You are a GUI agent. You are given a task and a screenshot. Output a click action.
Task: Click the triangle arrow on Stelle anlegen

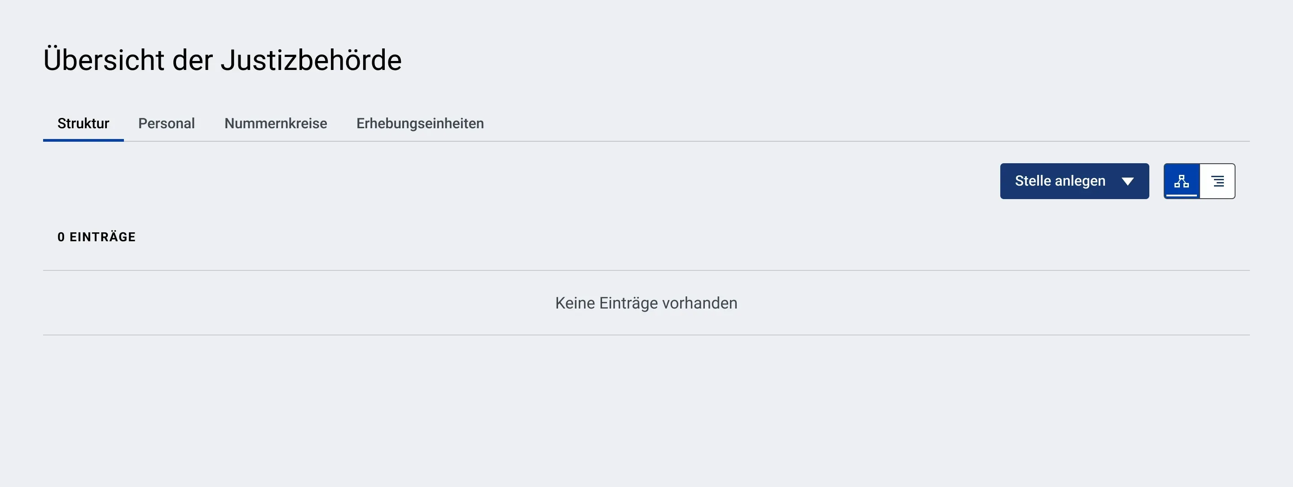[1128, 182]
